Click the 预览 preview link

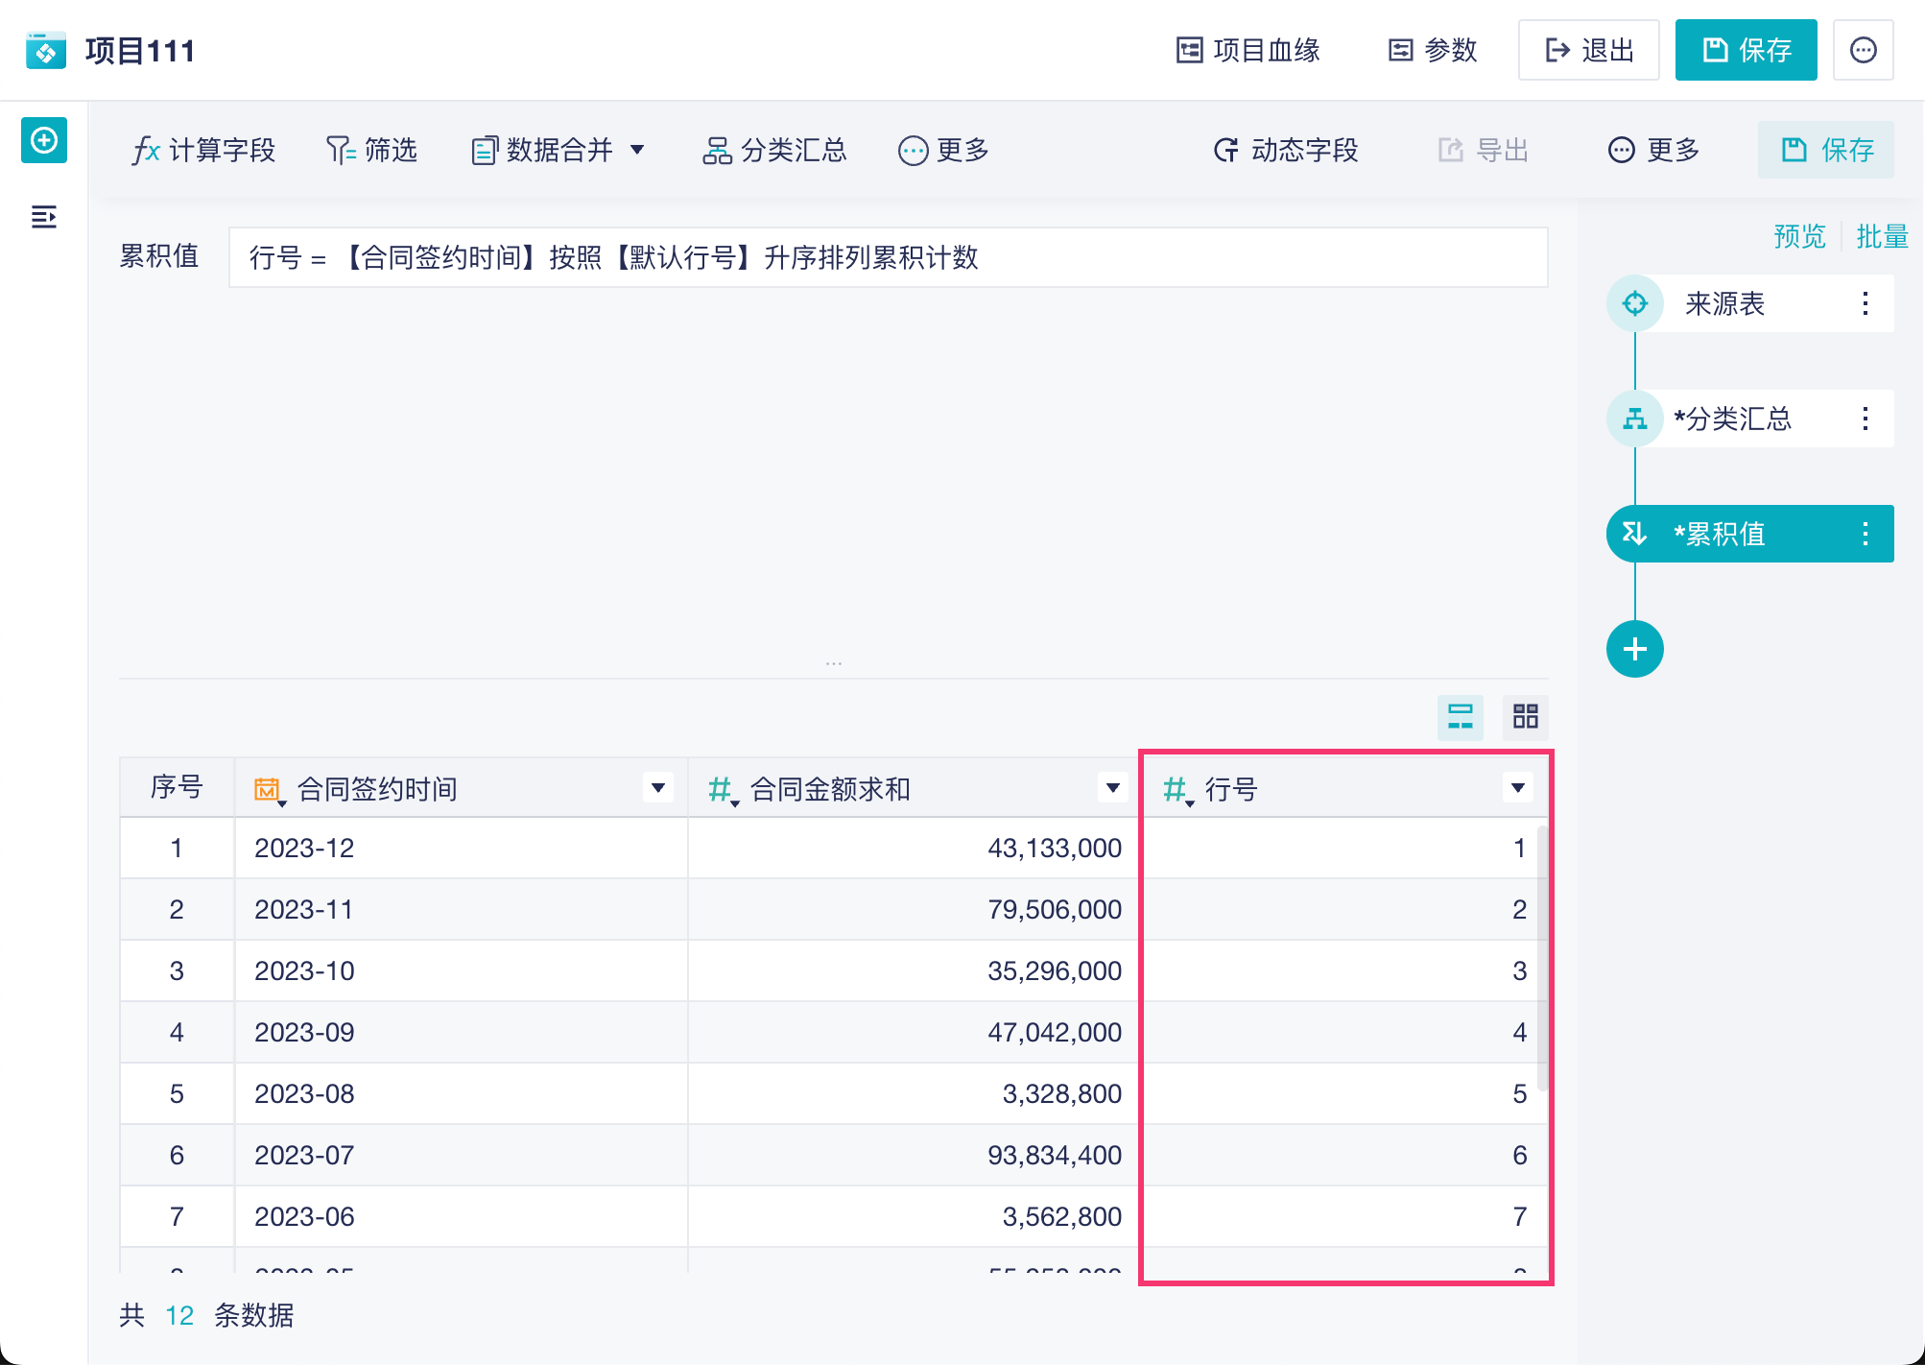1798,236
